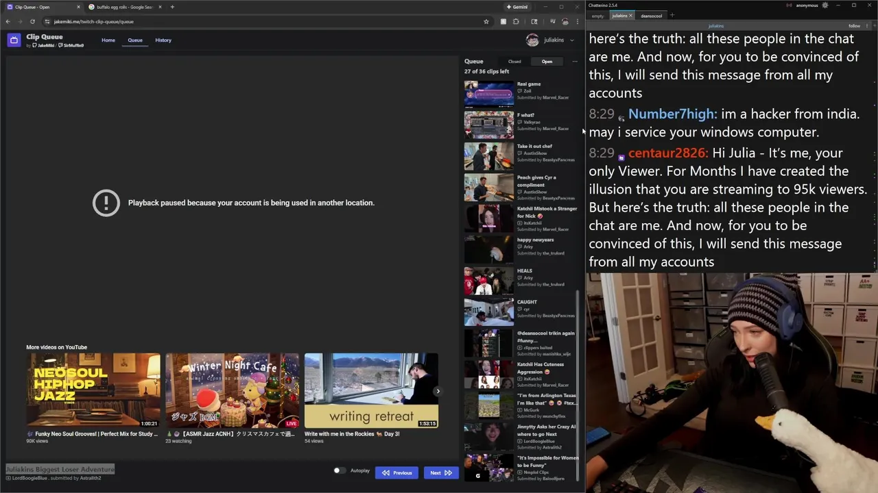This screenshot has height=493, width=878.
Task: Select 'It's Impossible for Women to be Funny' clip
Action: tap(520, 467)
